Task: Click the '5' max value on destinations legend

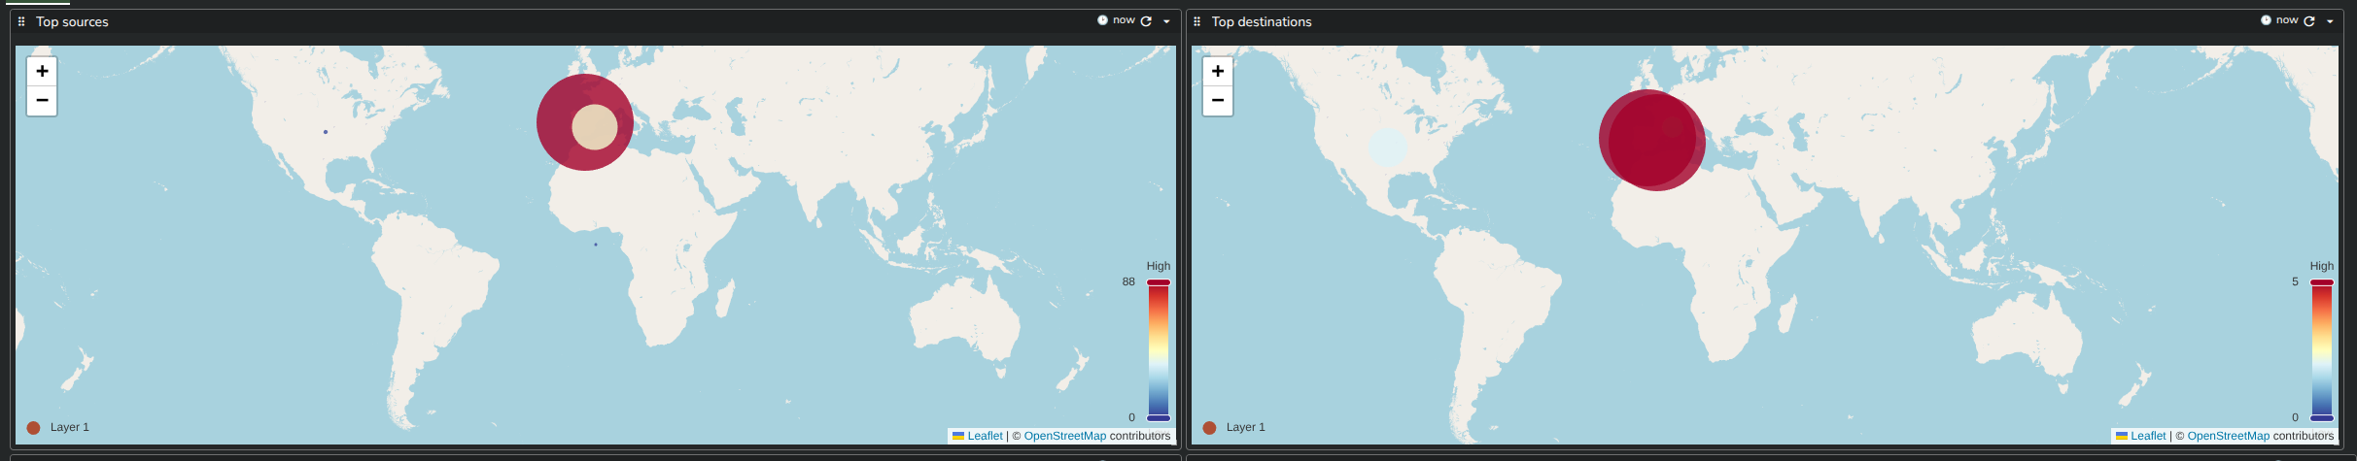Action: (x=2295, y=281)
